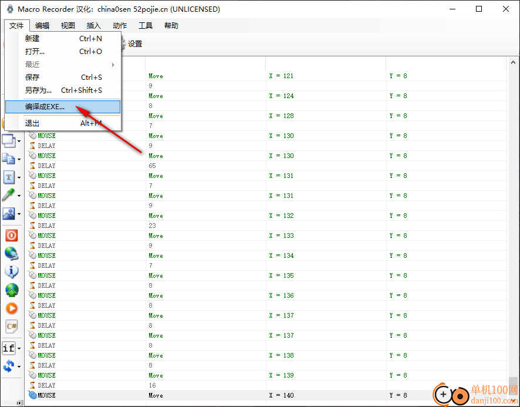Select DELAY value '23'
The height and width of the screenshot is (407, 520).
152,226
